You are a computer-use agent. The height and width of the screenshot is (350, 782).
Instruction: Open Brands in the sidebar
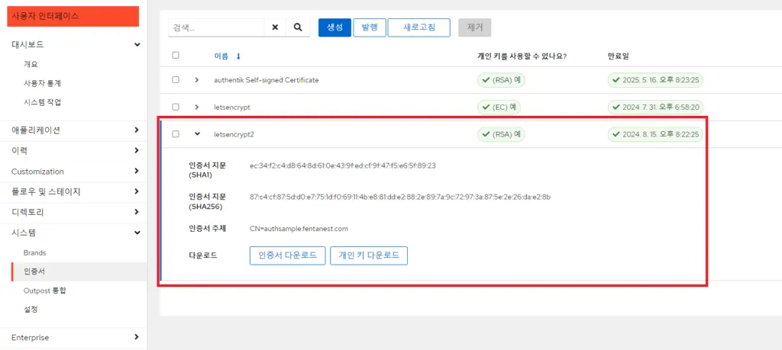pos(35,252)
